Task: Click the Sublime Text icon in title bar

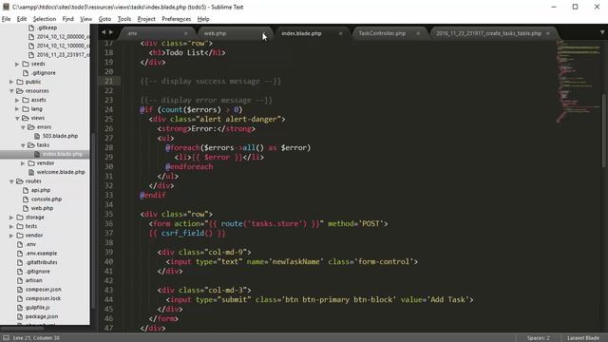Action: 6,7
